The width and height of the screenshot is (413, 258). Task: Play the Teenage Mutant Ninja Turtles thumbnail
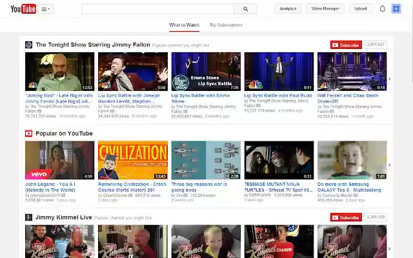point(279,160)
